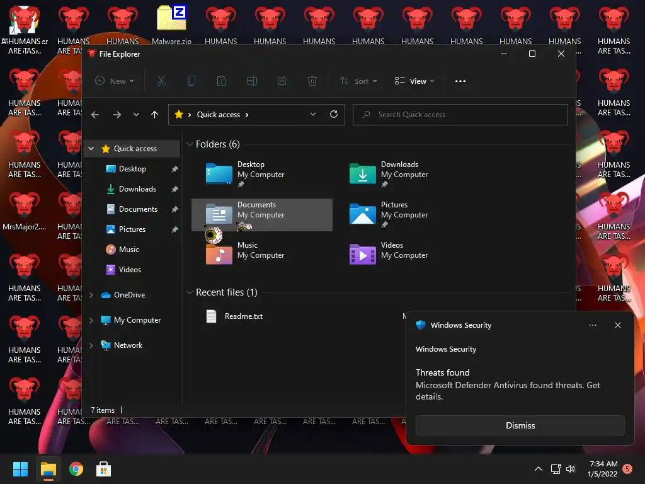Select the Malware.zip desktop icon
Image resolution: width=645 pixels, height=484 pixels.
[171, 25]
